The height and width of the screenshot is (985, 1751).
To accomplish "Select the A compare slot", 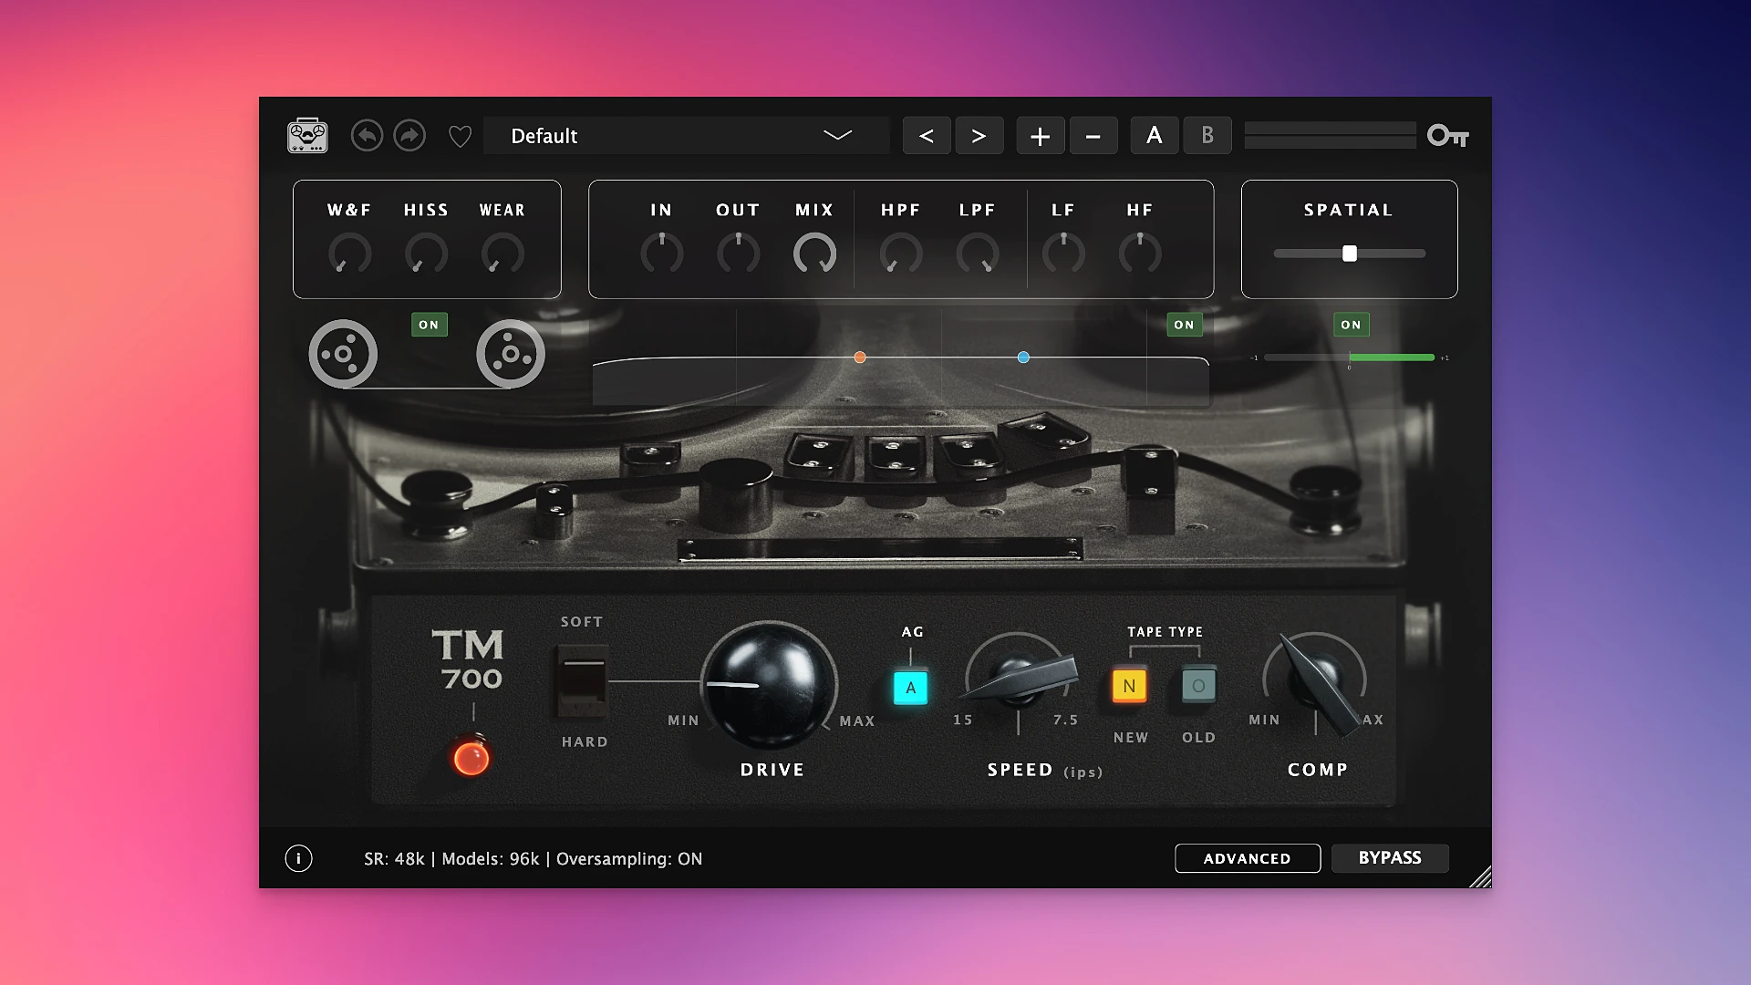I will click(1155, 135).
